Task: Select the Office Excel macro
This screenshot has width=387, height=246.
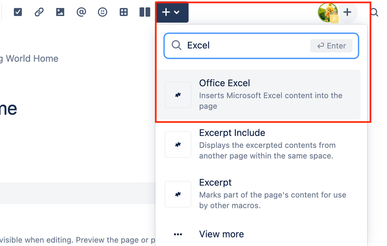Action: [259, 94]
